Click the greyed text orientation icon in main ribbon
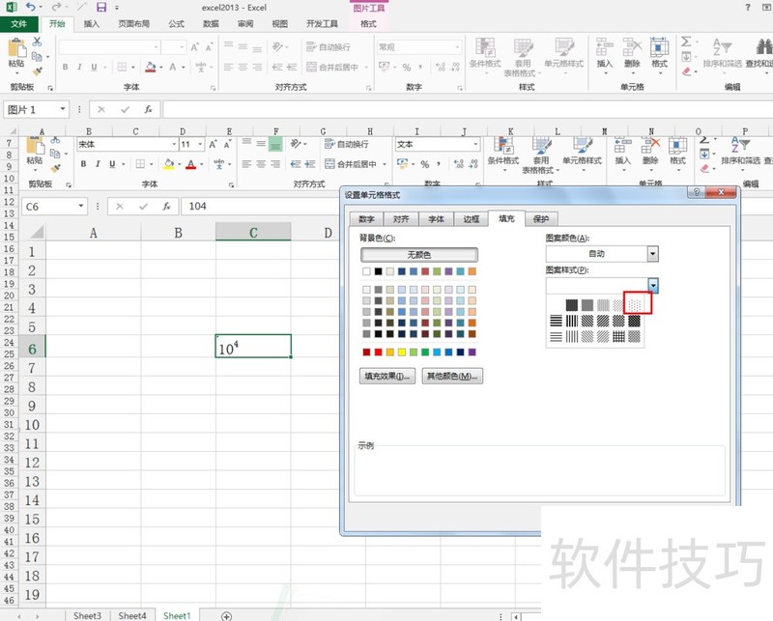The image size is (773, 621). click(277, 46)
